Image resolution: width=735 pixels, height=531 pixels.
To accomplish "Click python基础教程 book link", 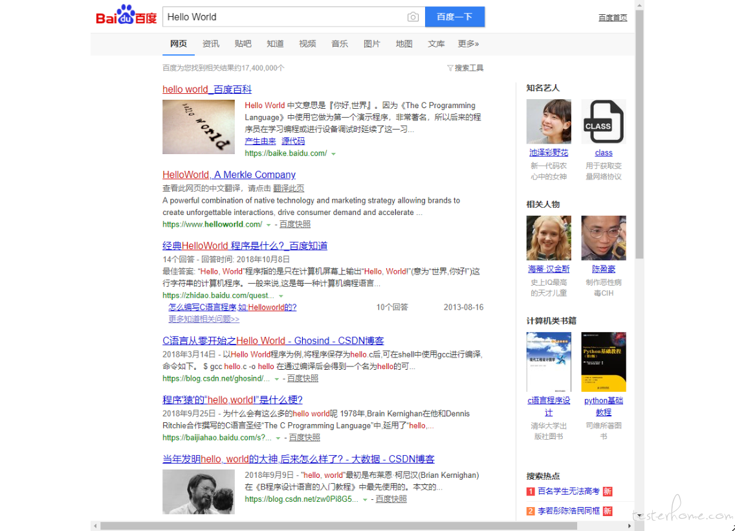I will 604,406.
